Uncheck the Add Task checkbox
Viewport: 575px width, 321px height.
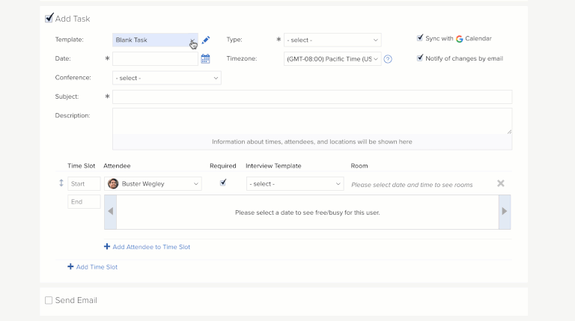(x=49, y=18)
